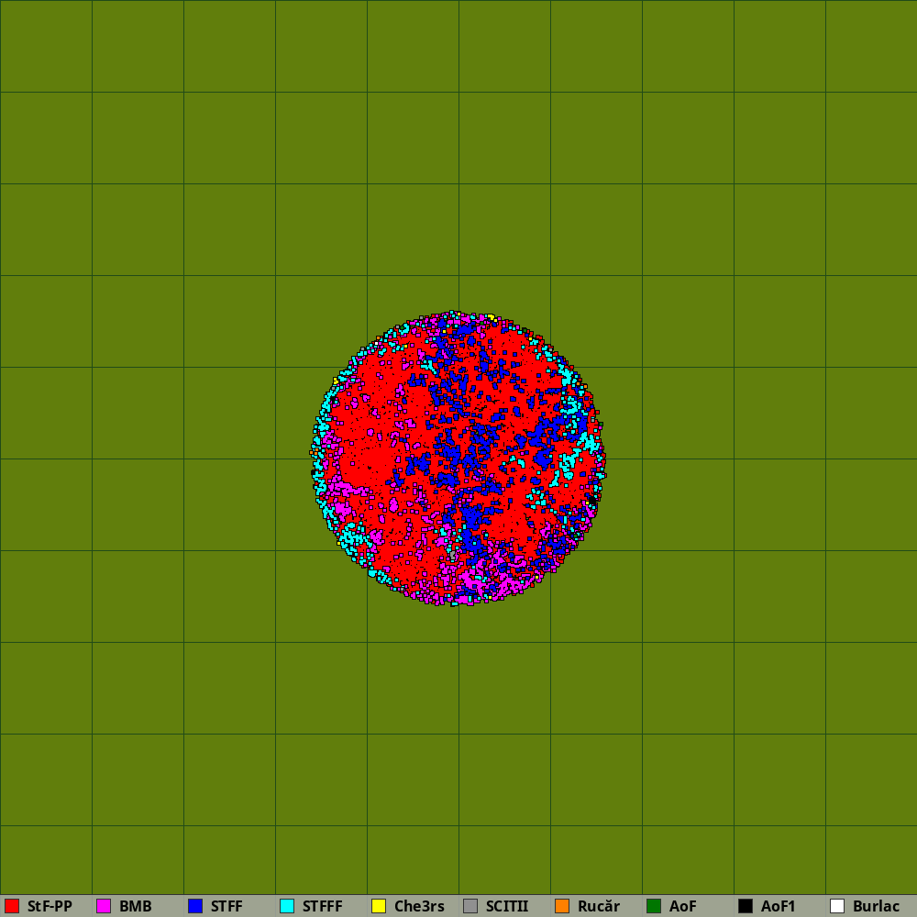
Task: Select the Che3rs legend label
Action: pyautogui.click(x=419, y=906)
